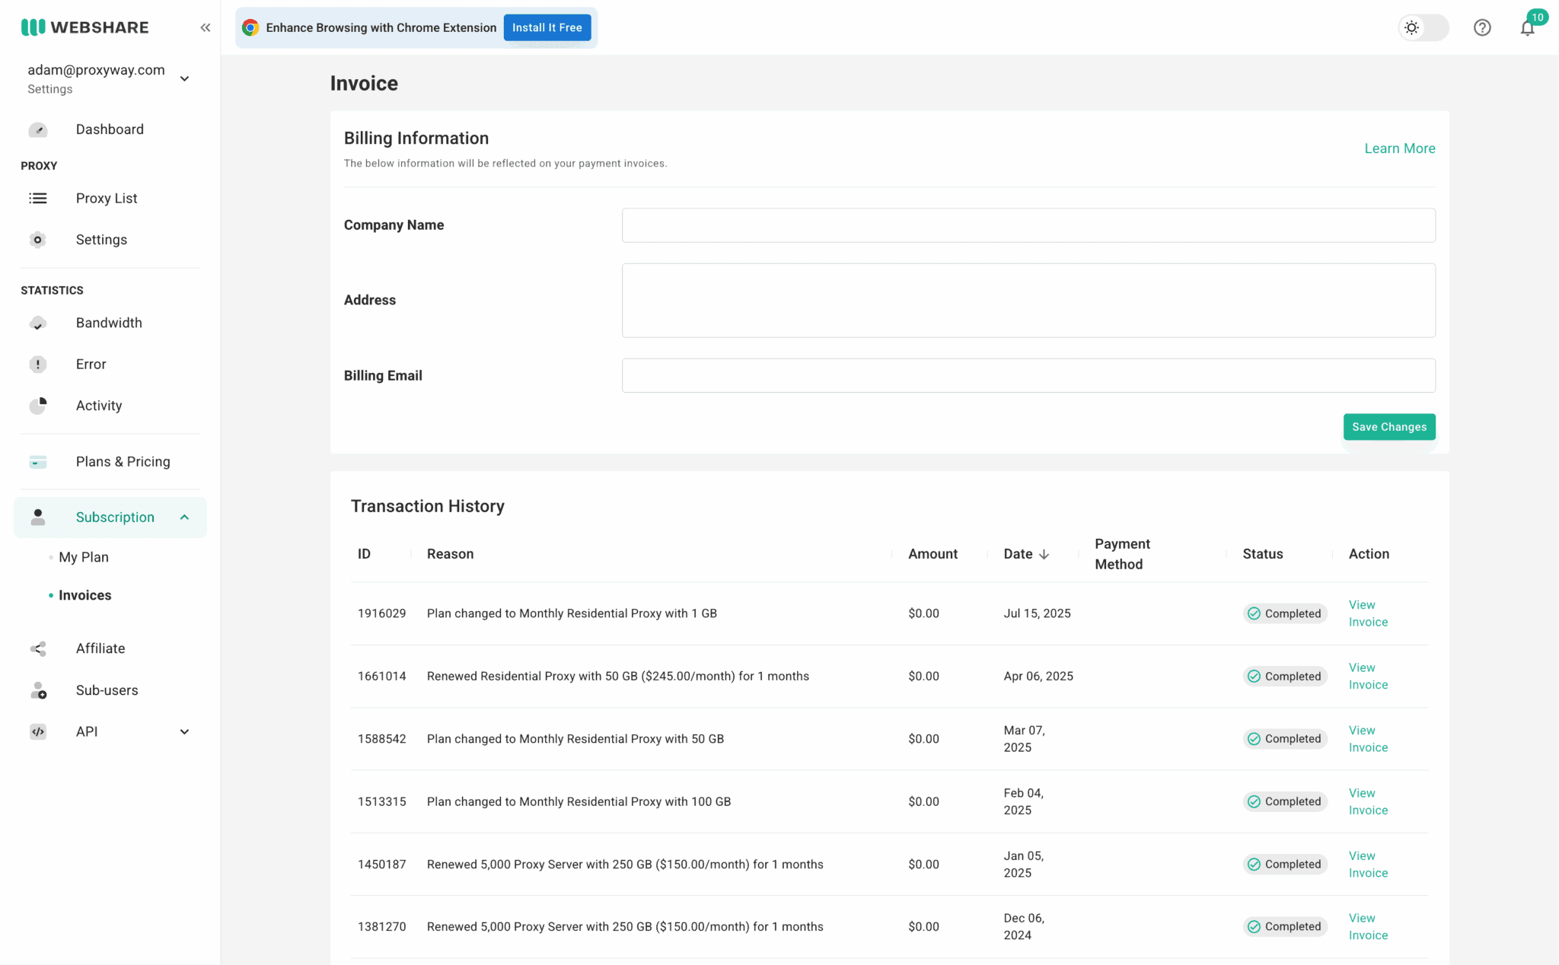Select the Proxy List icon
The width and height of the screenshot is (1559, 965).
(x=38, y=198)
